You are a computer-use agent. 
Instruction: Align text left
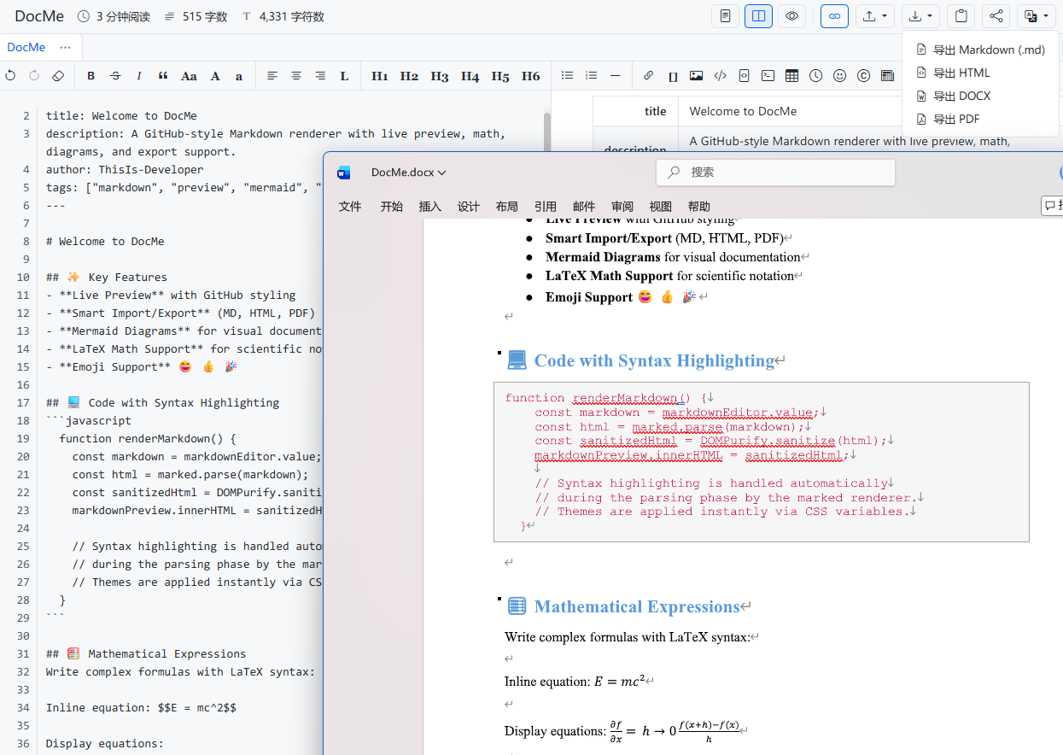[x=272, y=76]
